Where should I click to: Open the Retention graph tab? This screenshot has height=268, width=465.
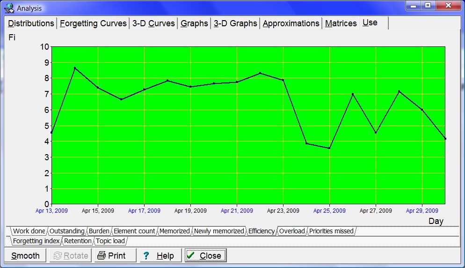click(x=78, y=241)
